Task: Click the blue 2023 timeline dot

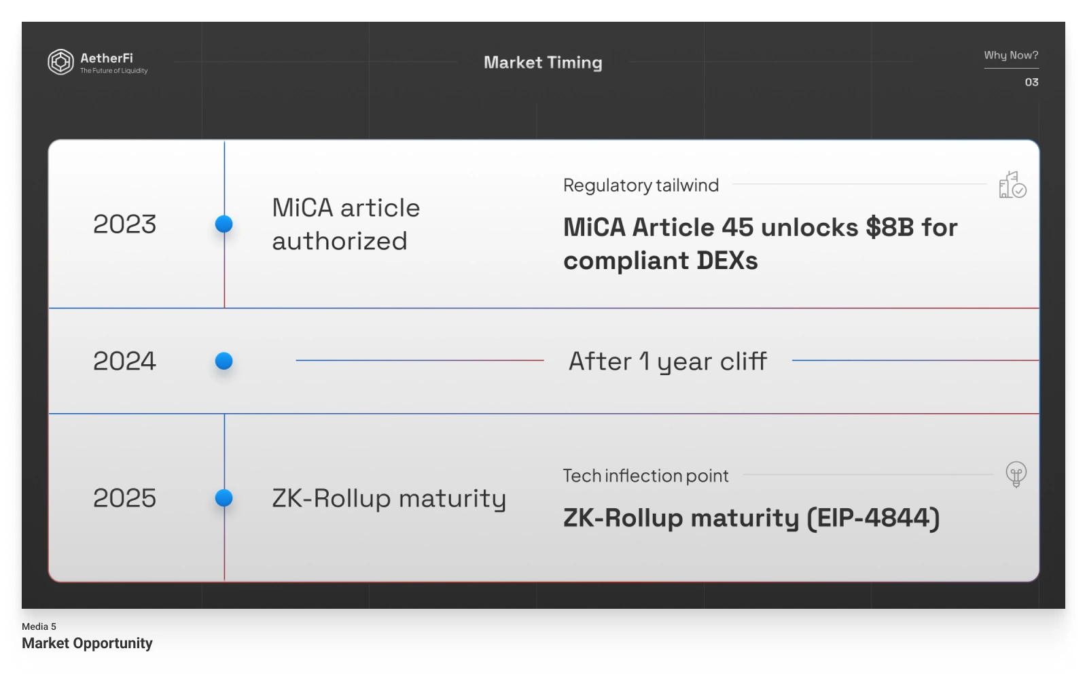Action: [x=224, y=224]
